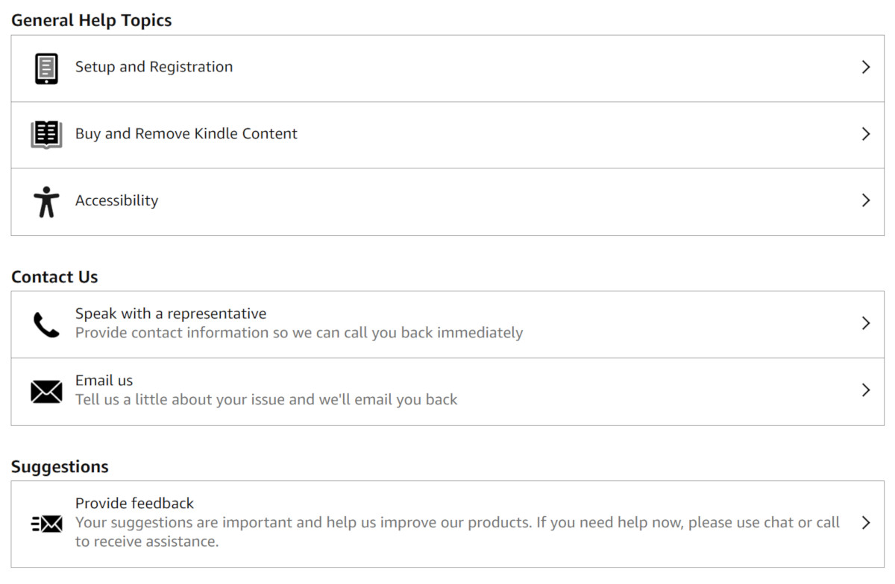Open the Accessibility help topic
Image resolution: width=895 pixels, height=584 pixels.
click(x=116, y=200)
